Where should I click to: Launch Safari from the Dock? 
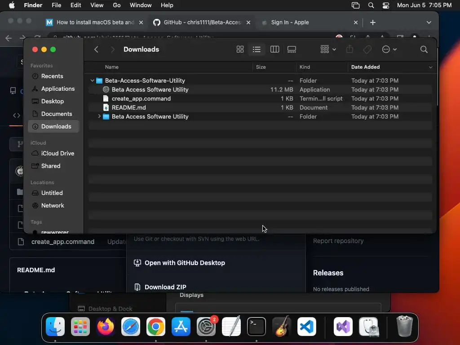[x=131, y=327]
